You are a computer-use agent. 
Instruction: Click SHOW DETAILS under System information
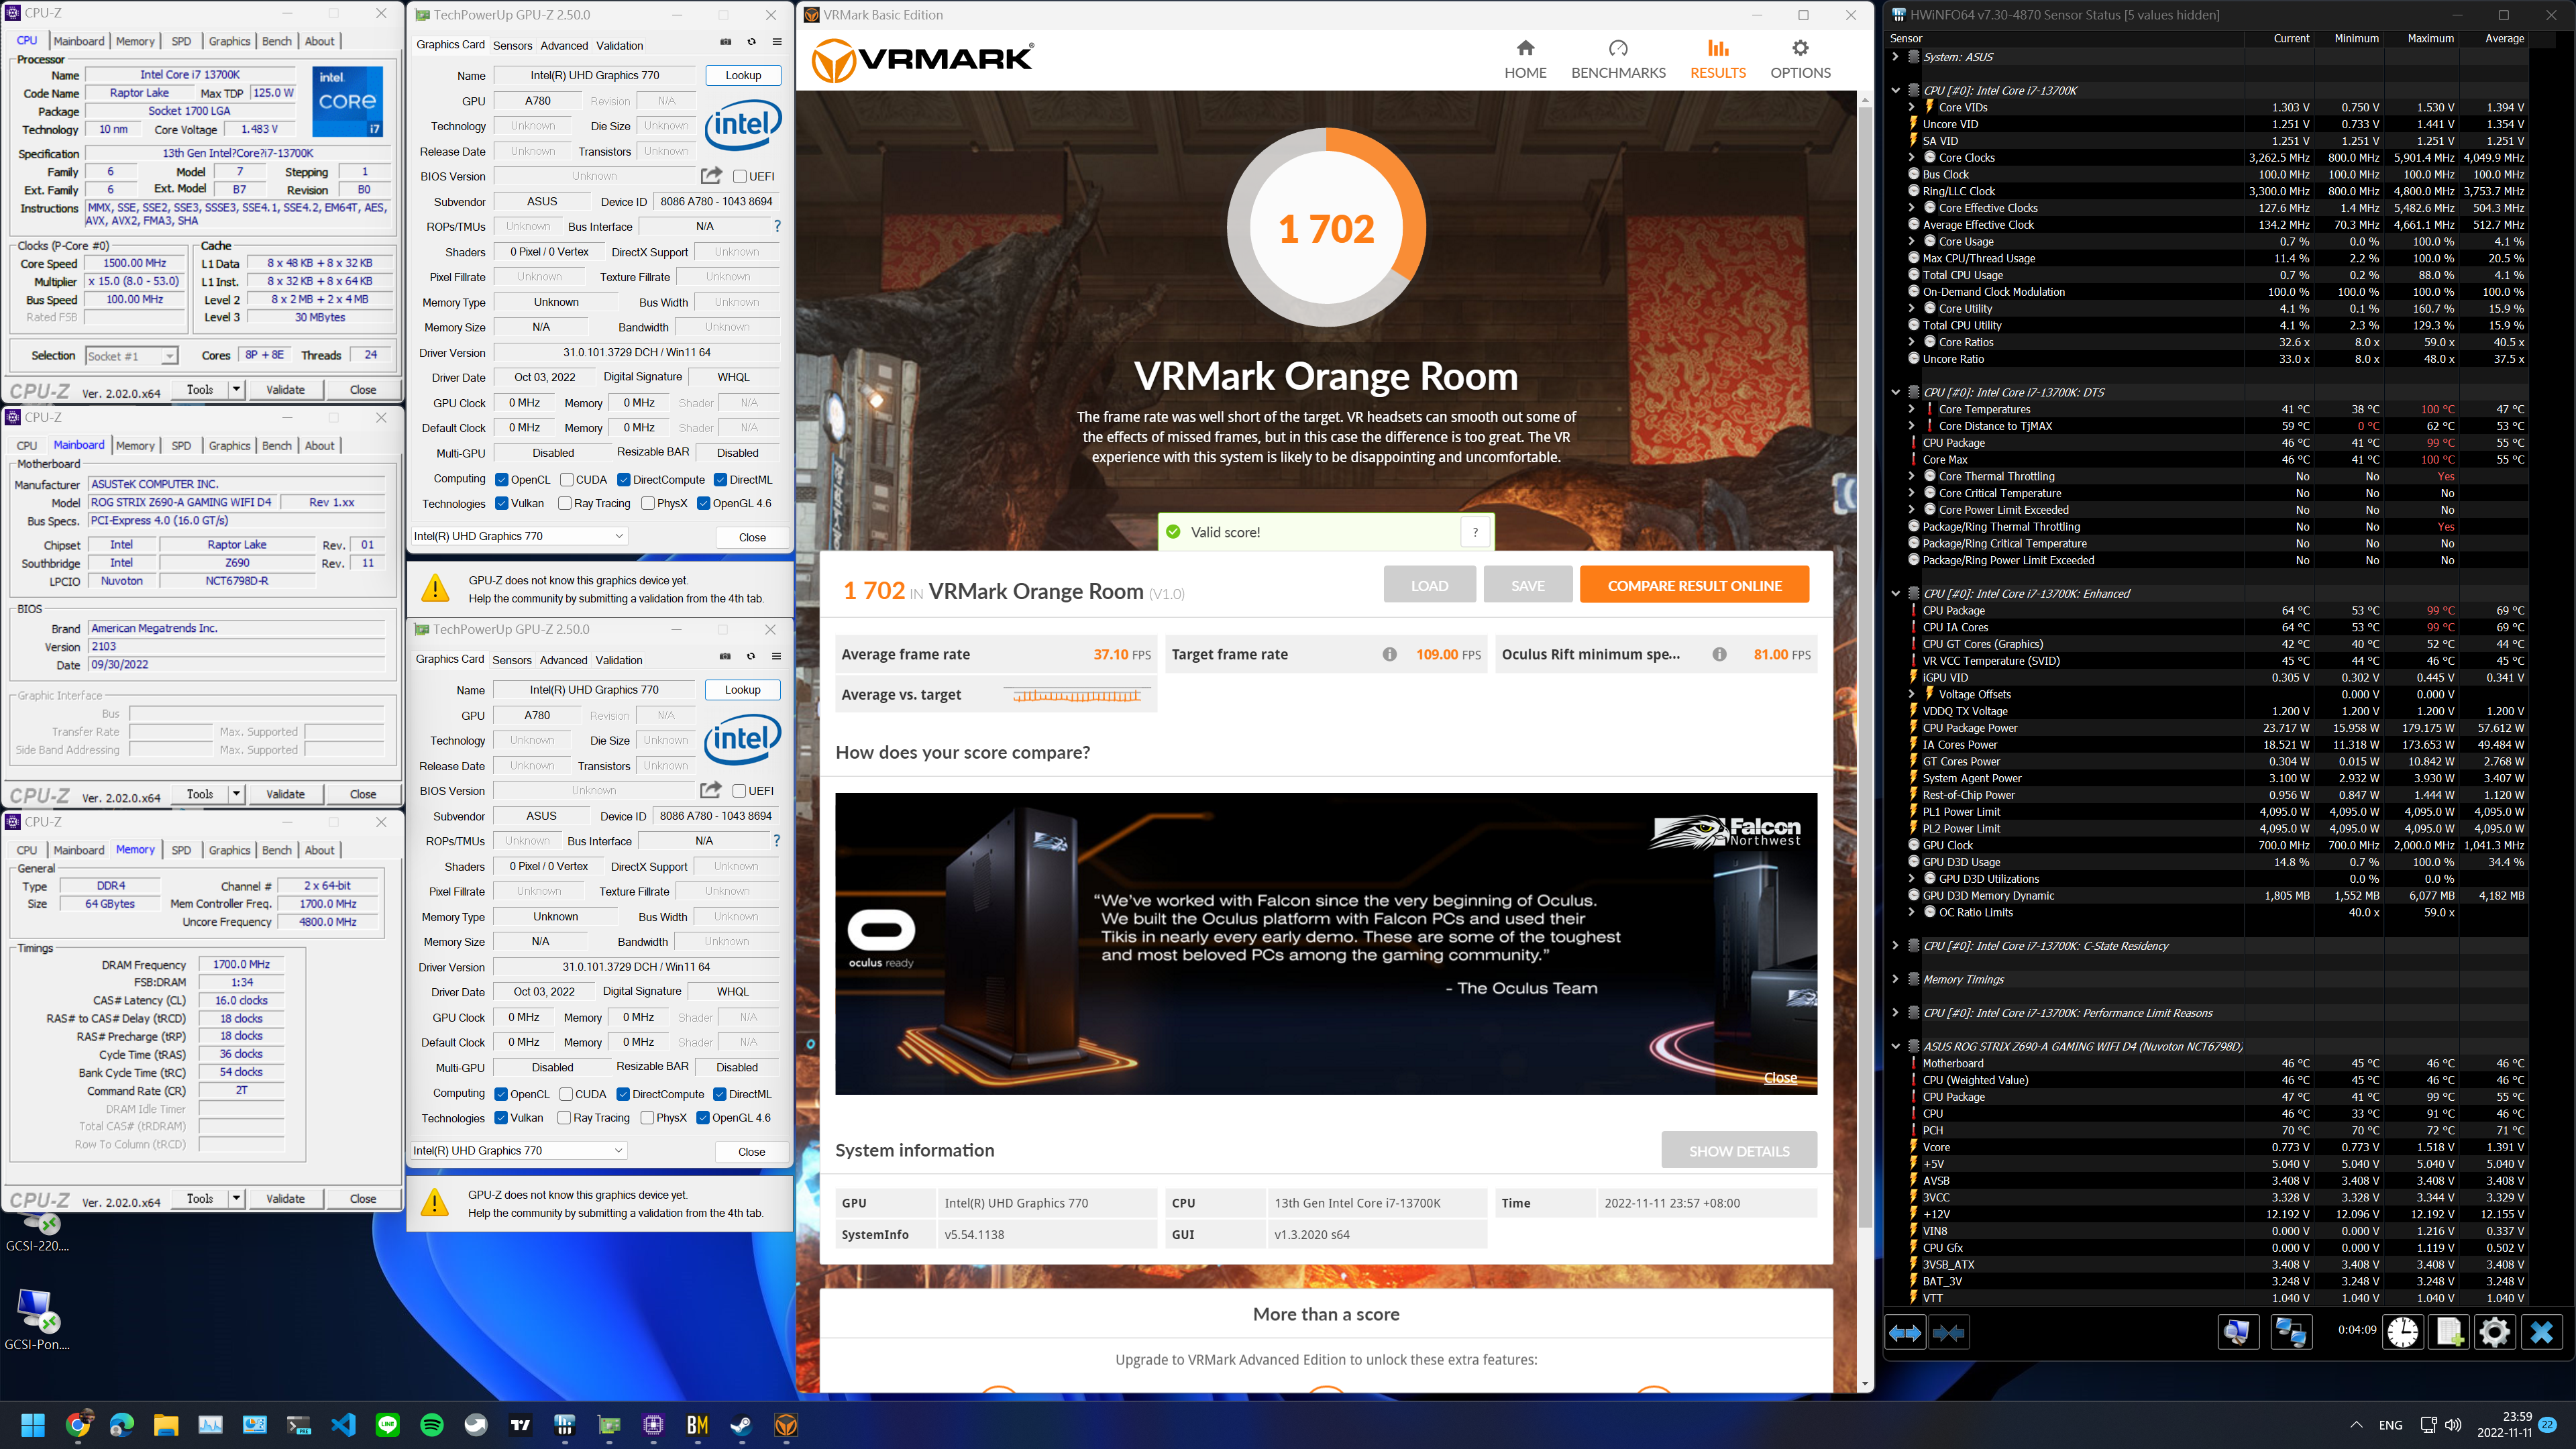click(x=1739, y=1150)
